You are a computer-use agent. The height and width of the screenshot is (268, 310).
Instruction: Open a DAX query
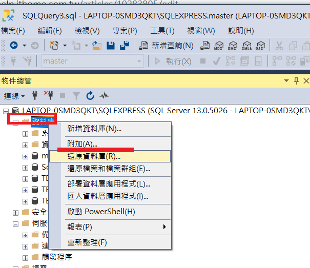click(260, 46)
